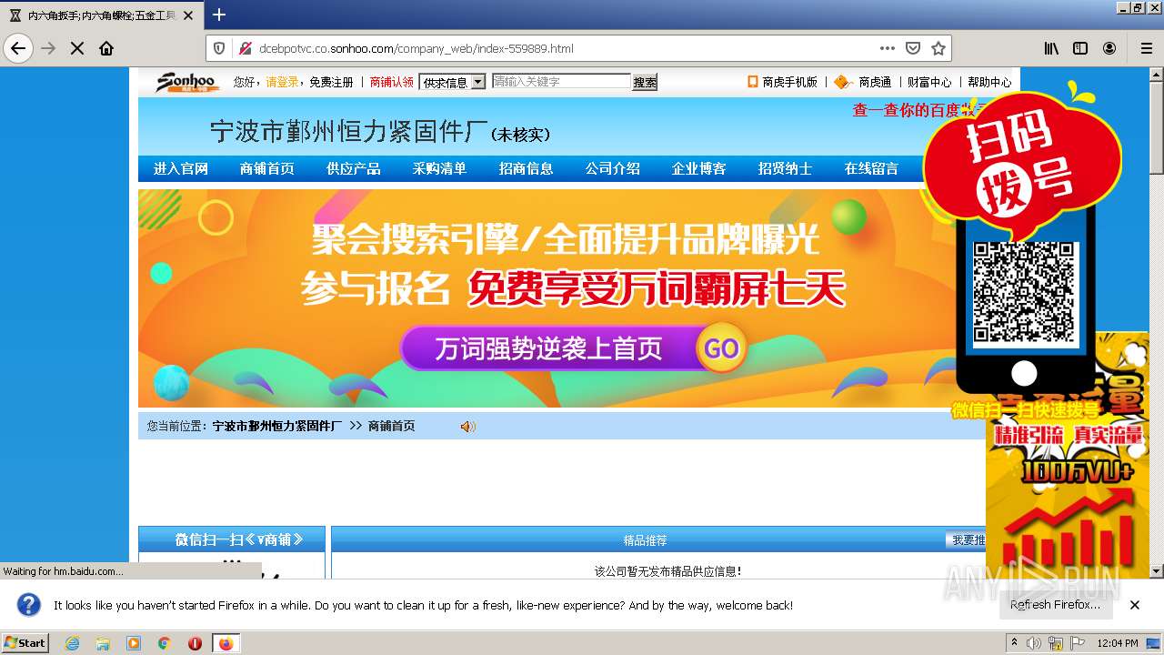Click the 商铺首页 breadcrumb link
Image resolution: width=1164 pixels, height=655 pixels.
[x=392, y=427]
